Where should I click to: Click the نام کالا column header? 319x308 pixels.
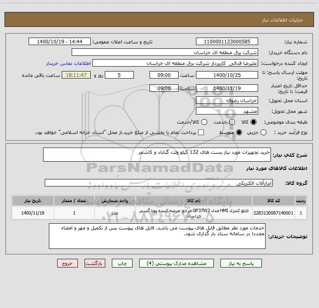click(x=194, y=201)
